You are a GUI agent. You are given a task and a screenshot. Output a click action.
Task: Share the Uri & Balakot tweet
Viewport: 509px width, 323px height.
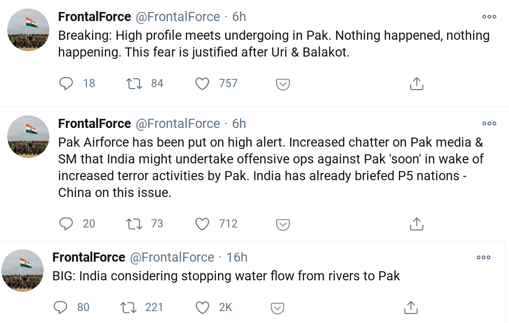point(416,84)
